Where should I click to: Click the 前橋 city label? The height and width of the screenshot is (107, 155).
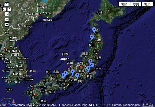(x=81, y=71)
